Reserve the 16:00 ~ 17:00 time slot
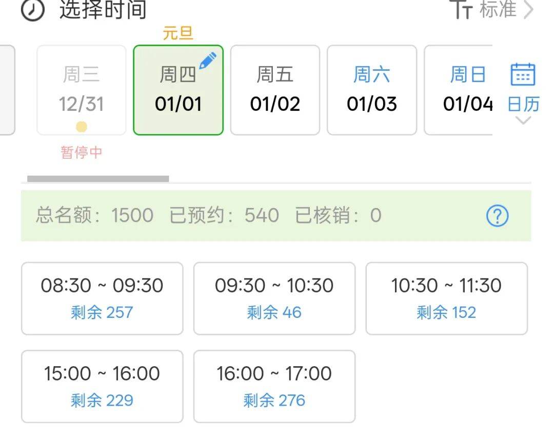Screen dimensions: 554x436 pos(274,386)
